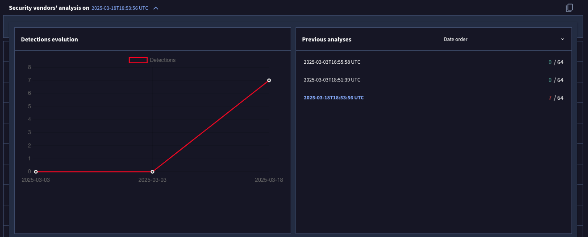Click the 0 / 64 score for 18:51:39 analysis
Image resolution: width=588 pixels, height=237 pixels.
click(556, 80)
